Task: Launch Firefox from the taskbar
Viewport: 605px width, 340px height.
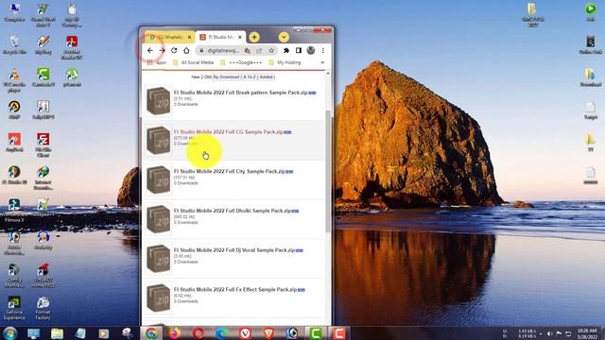Action: (175, 333)
